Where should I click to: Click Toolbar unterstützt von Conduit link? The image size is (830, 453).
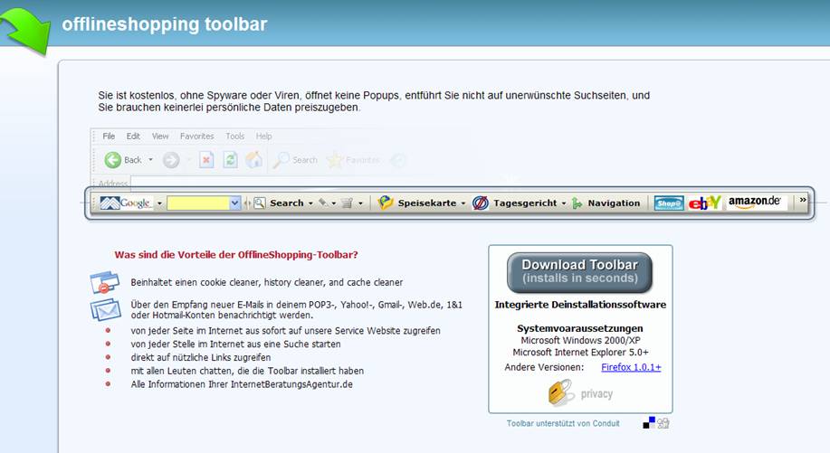coord(563,423)
